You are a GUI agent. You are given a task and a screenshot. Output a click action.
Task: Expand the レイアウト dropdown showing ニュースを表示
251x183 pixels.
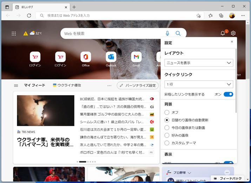tap(199, 63)
